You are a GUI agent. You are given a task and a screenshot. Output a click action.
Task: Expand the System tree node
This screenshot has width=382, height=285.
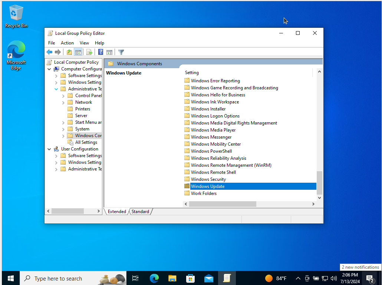click(x=63, y=129)
